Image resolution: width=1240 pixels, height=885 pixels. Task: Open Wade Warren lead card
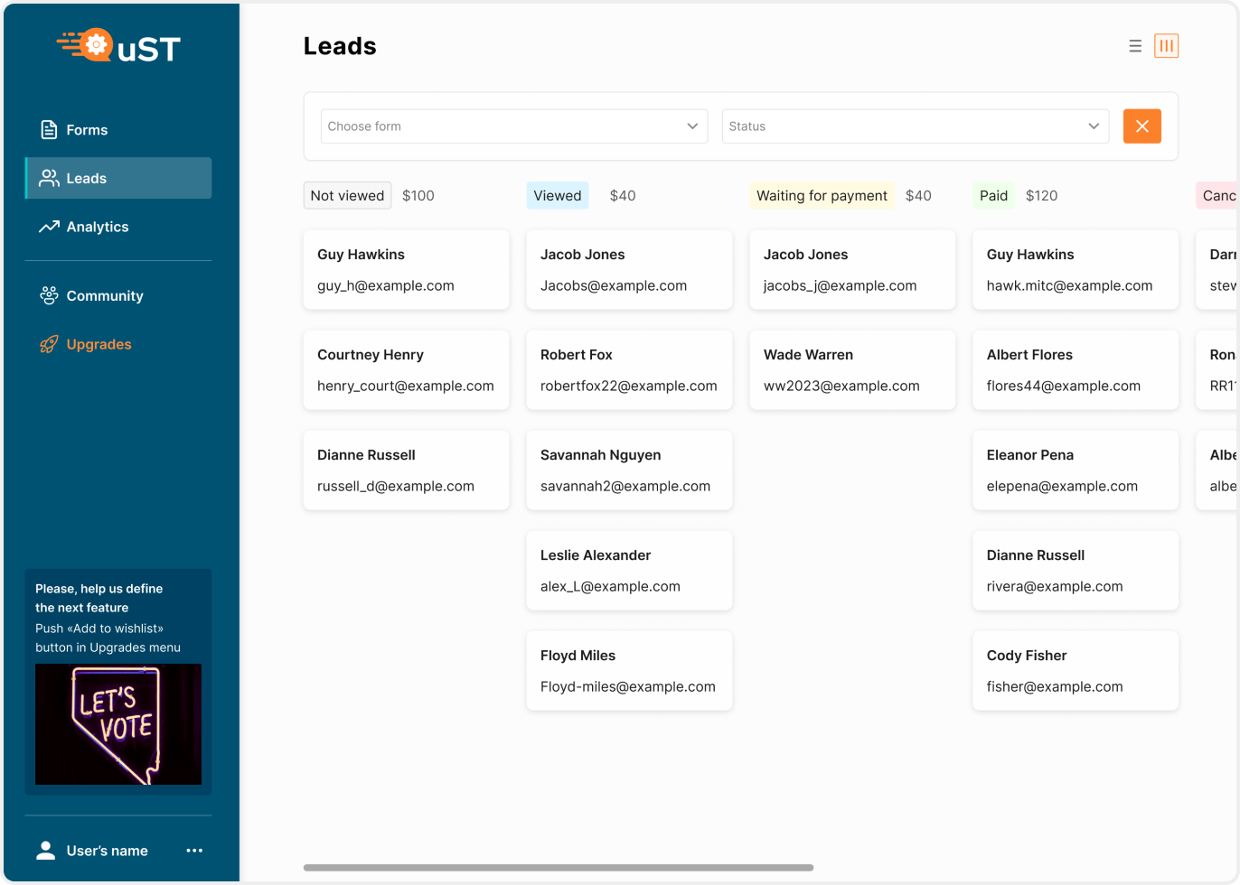(x=852, y=370)
